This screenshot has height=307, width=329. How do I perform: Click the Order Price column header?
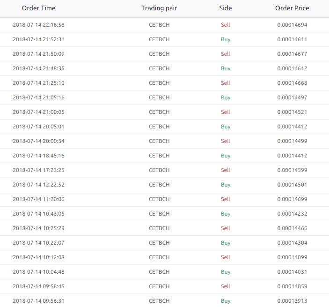292,8
